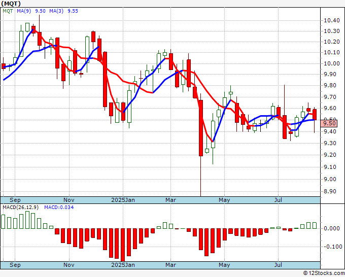Select the MA(3) value 9.55

[x=73, y=11]
